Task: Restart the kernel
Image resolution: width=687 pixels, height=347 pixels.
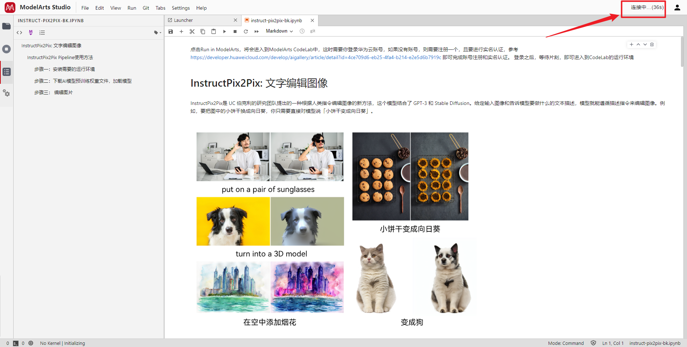Action: tap(246, 32)
